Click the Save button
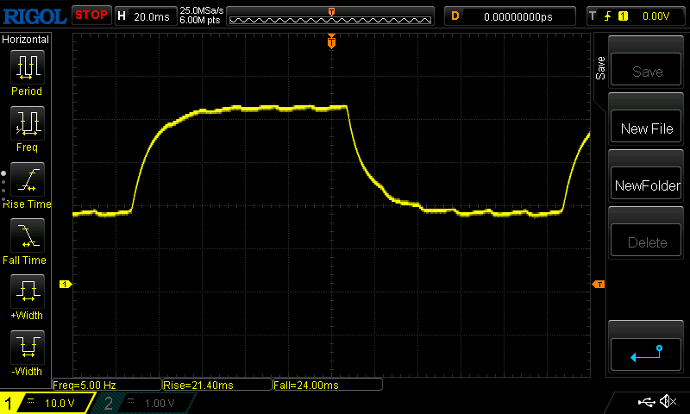This screenshot has height=414, width=690. 645,70
